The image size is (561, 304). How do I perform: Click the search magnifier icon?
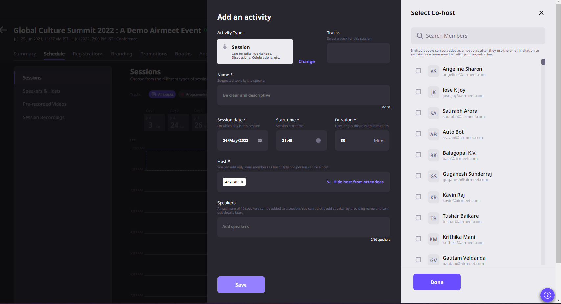420,36
